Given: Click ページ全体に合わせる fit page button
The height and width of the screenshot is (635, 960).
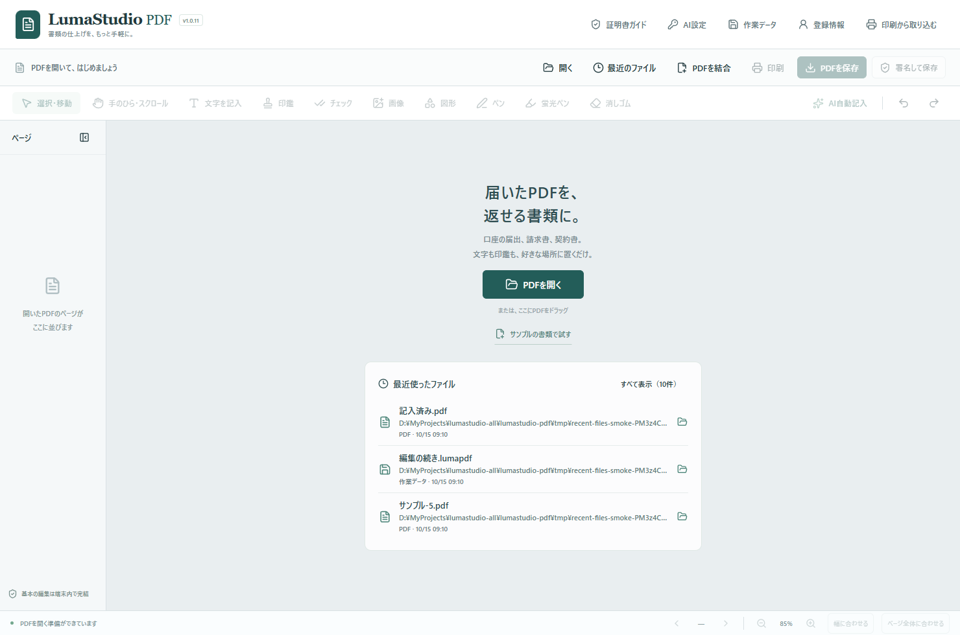Looking at the screenshot, I should coord(916,623).
